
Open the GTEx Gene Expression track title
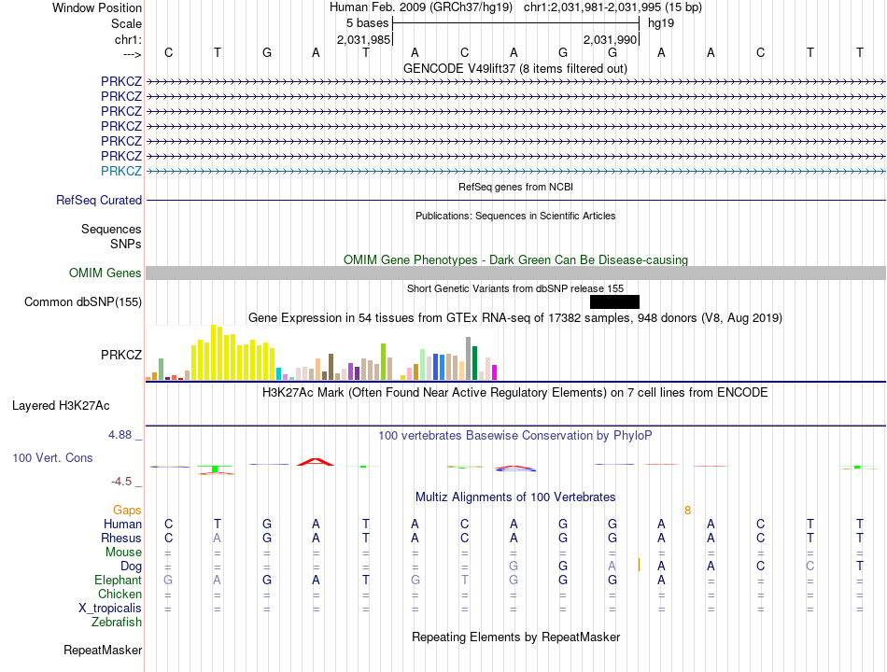(x=515, y=318)
